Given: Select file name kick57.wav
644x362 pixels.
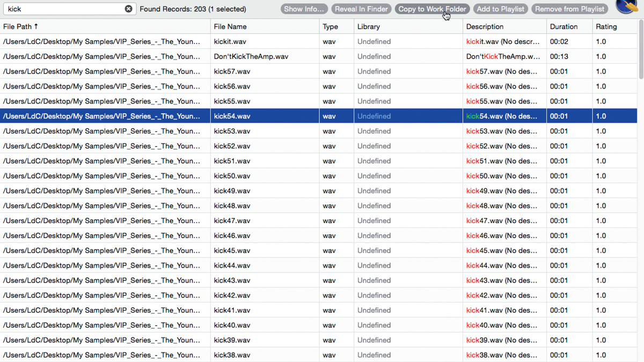Looking at the screenshot, I should 232,71.
